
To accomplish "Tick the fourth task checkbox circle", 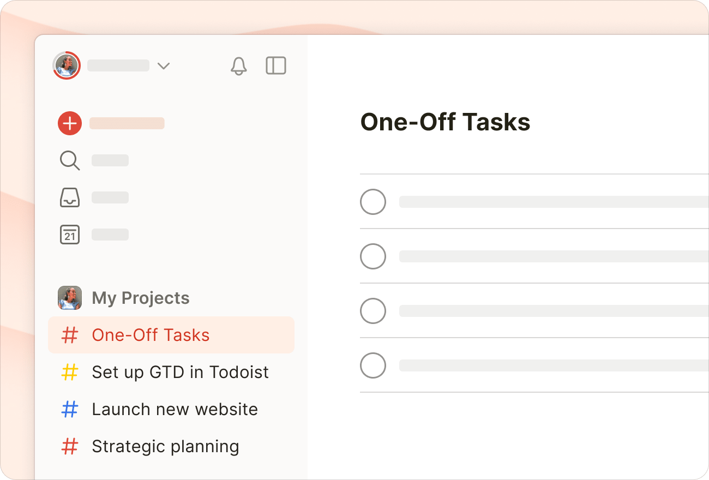I will coord(373,365).
